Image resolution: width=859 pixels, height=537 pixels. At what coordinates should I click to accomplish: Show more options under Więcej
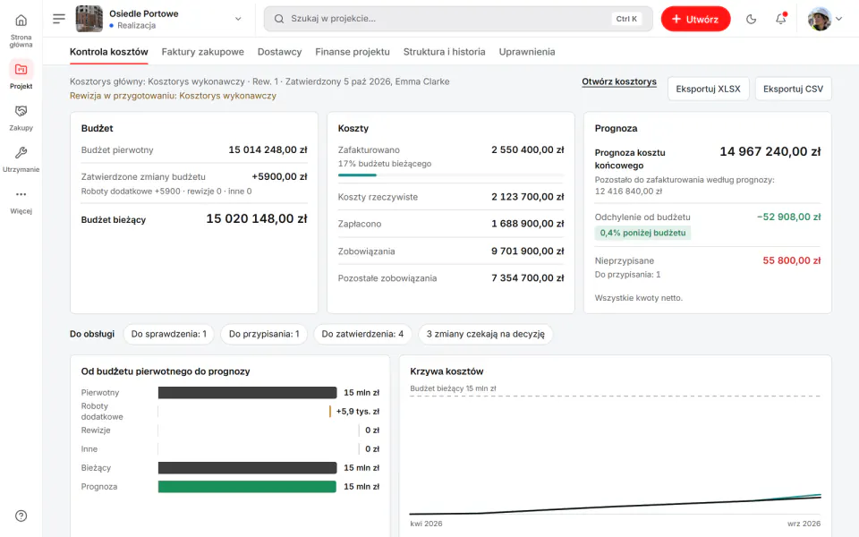(21, 194)
